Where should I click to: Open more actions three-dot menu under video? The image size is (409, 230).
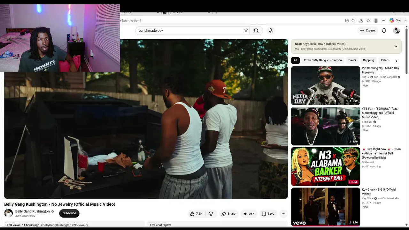283,214
